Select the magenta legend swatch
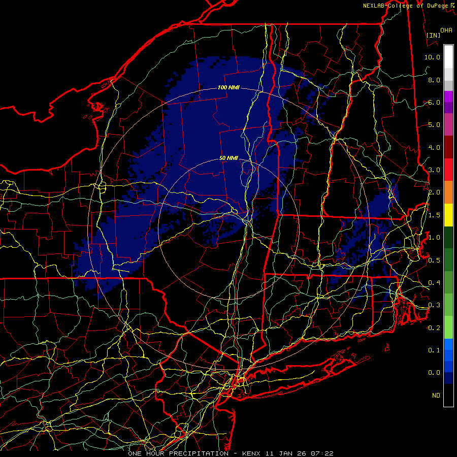 (448, 96)
